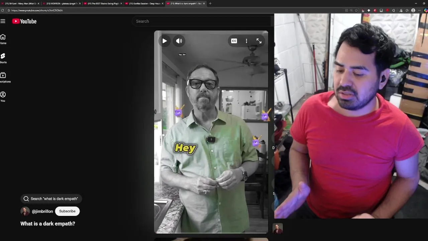The image size is (428, 241).
Task: Open the browser profile avatar
Action: tap(413, 10)
